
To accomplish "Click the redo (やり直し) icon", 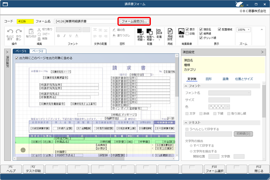I will point(19,31).
